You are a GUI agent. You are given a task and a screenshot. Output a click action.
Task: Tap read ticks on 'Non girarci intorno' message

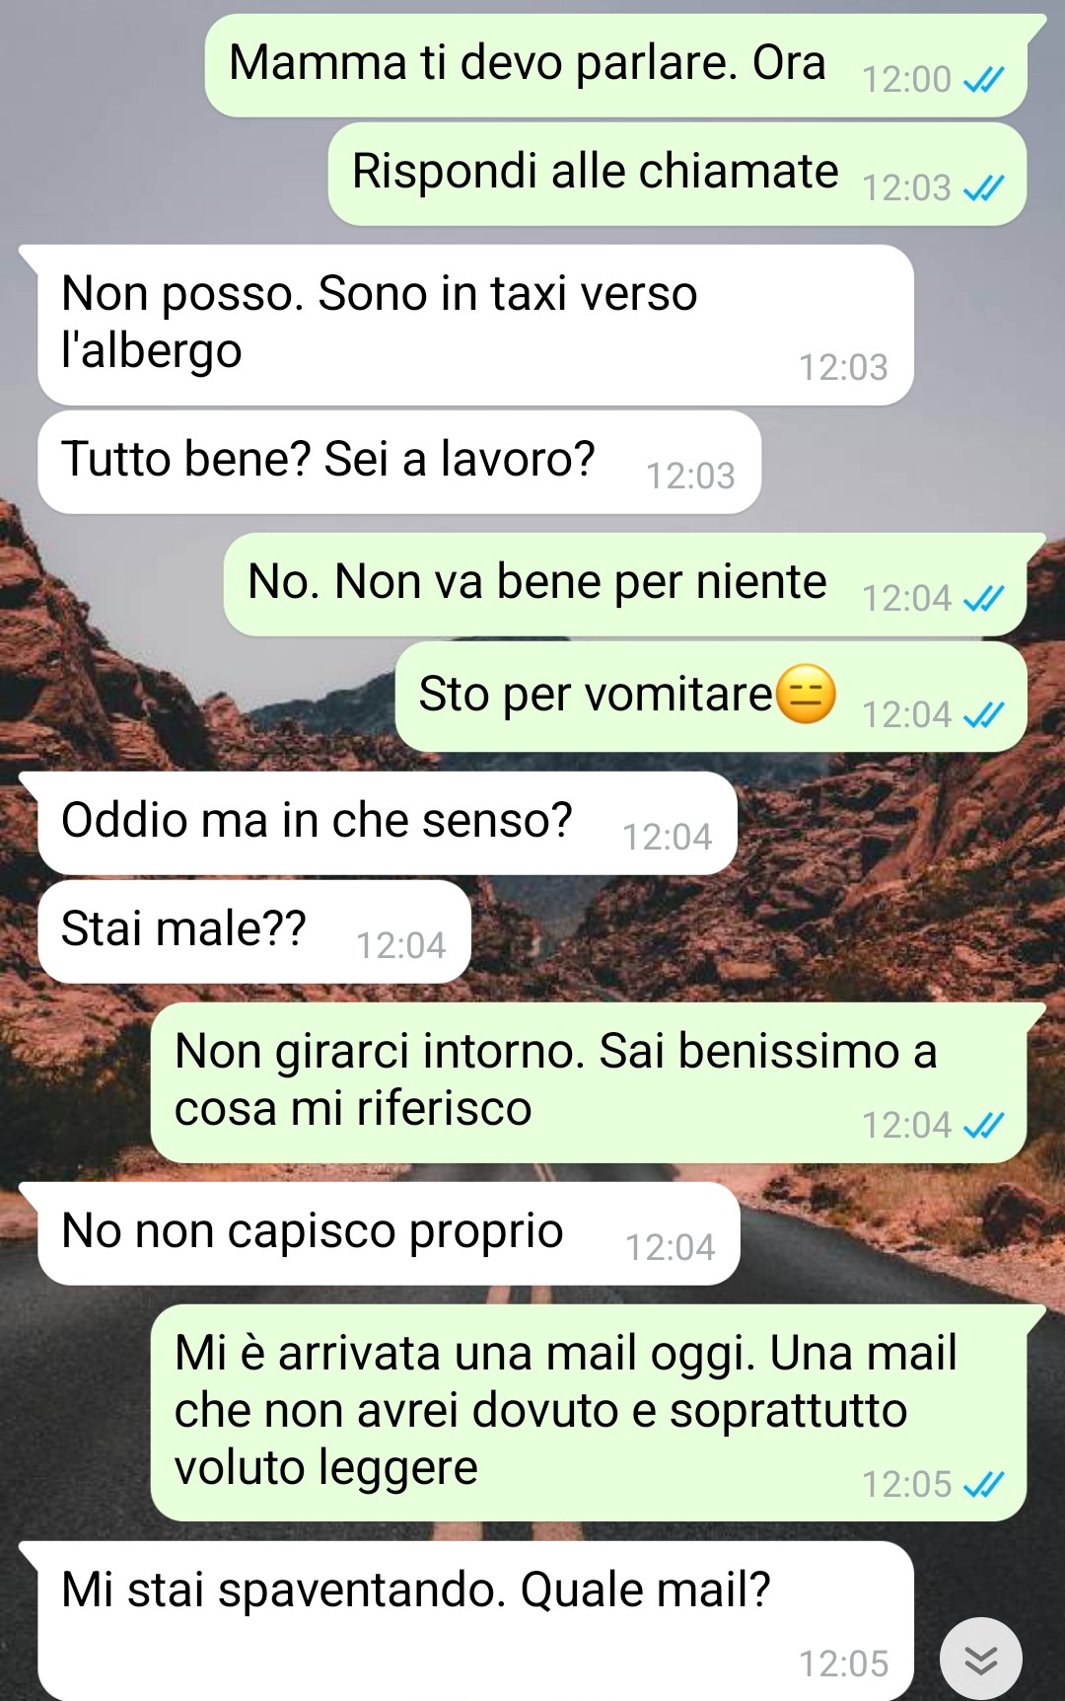(x=983, y=1125)
